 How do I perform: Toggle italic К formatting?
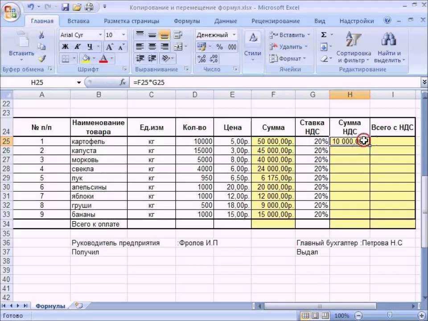(x=77, y=47)
